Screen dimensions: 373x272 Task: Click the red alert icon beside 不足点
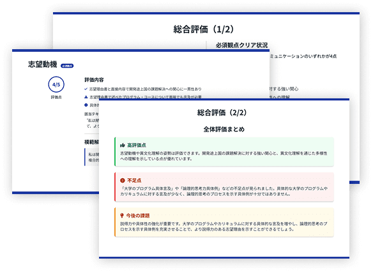point(122,181)
